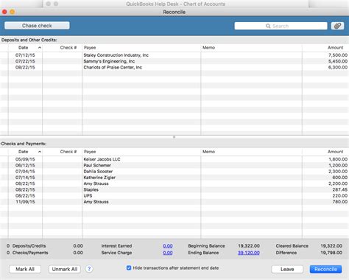This screenshot has width=349, height=280.
Task: Focus the Search input field
Action: click(x=281, y=26)
